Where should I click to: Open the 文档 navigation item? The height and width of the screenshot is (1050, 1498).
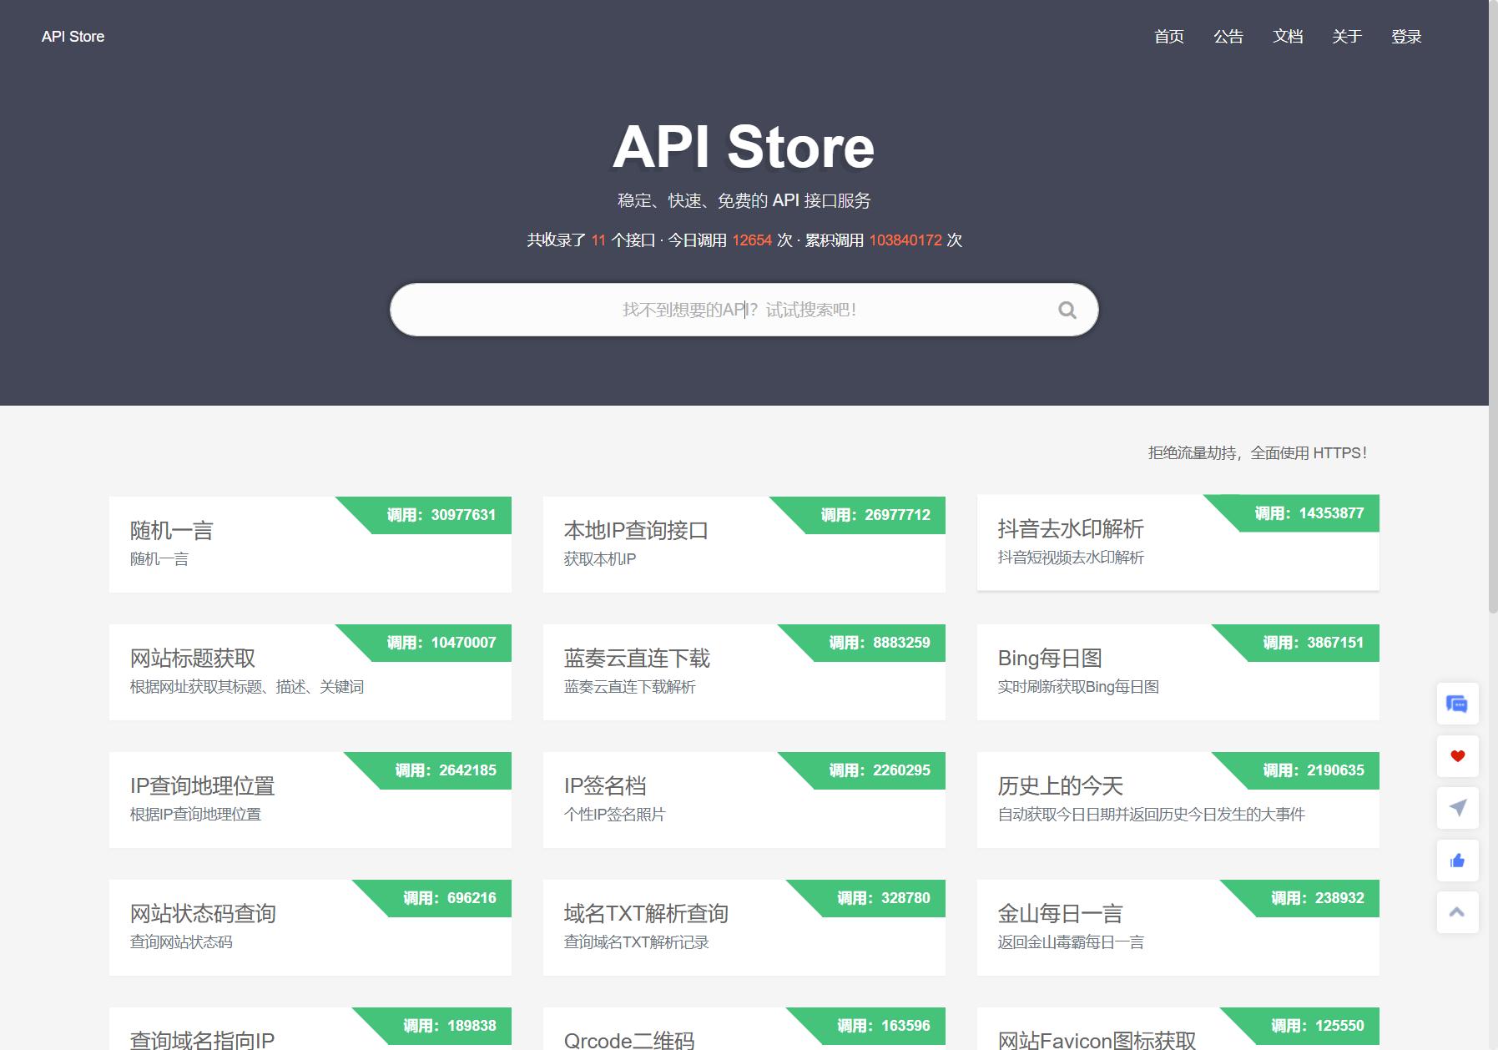point(1287,37)
